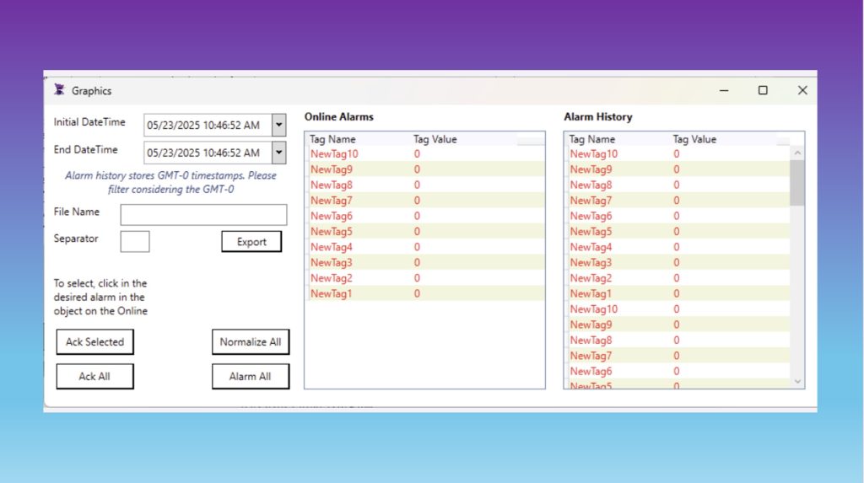Select NewTag3 row in Alarm History
864x483 pixels.
678,262
